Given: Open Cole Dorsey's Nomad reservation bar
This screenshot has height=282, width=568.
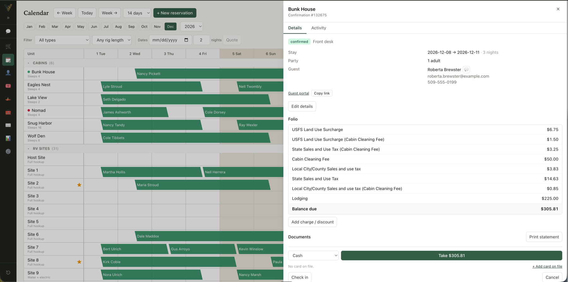Looking at the screenshot, I should click(x=243, y=112).
